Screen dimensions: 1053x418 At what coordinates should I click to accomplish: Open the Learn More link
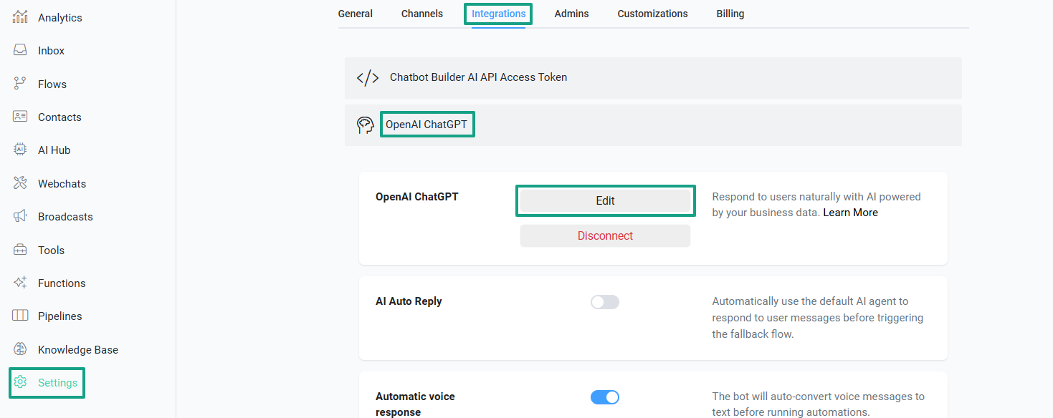[850, 213]
